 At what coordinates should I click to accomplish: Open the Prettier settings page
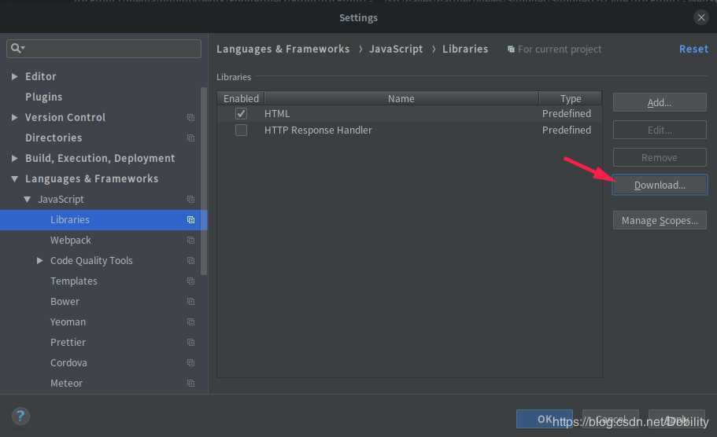(x=68, y=342)
